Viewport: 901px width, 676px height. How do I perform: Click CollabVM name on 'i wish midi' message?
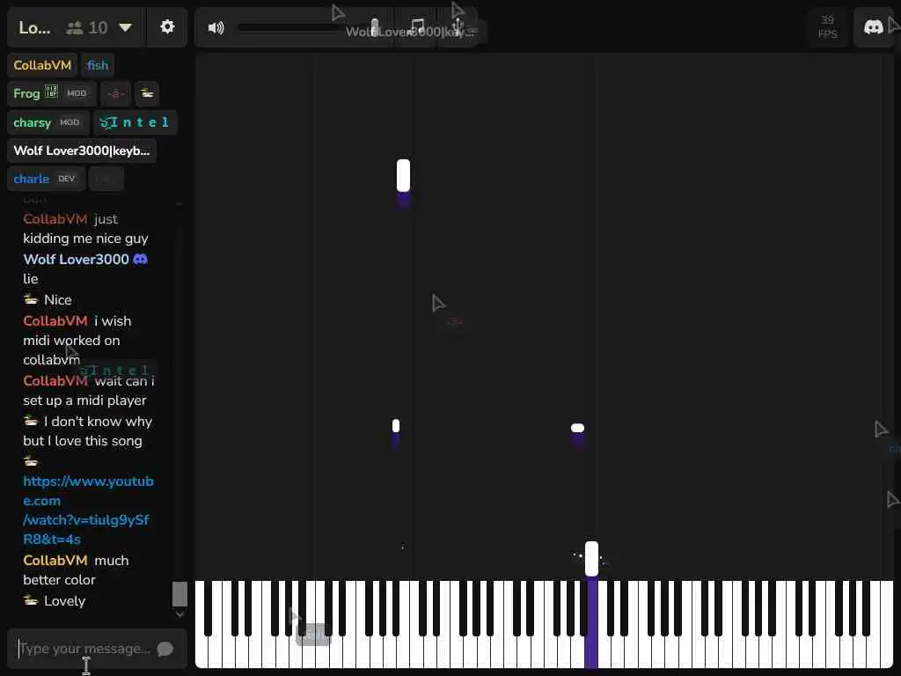click(x=55, y=320)
